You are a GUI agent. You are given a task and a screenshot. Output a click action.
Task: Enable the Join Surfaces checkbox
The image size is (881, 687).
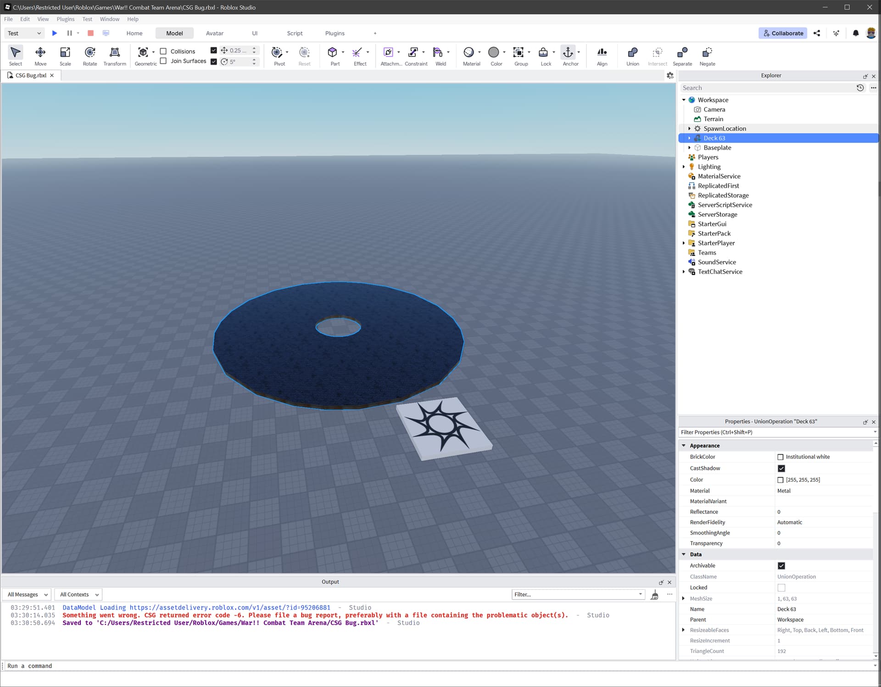click(163, 61)
